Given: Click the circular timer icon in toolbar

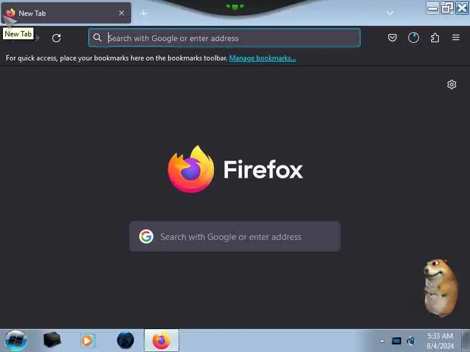Looking at the screenshot, I should (x=414, y=38).
